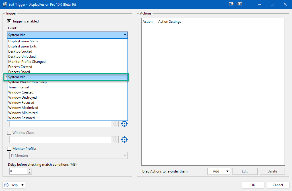Click the question mark icon above Window Class checkbox
Image resolution: width=292 pixels, height=191 pixels.
pos(115,124)
